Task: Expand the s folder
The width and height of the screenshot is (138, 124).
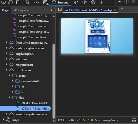Action: coord(12,92)
